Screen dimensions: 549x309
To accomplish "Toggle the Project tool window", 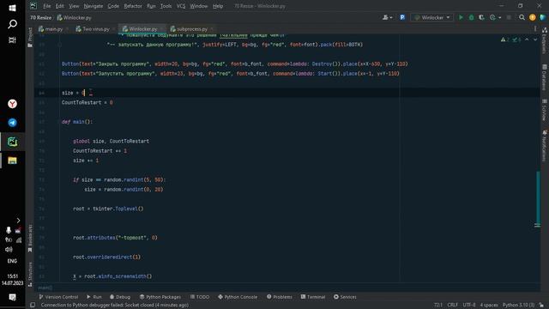I will tap(30, 37).
